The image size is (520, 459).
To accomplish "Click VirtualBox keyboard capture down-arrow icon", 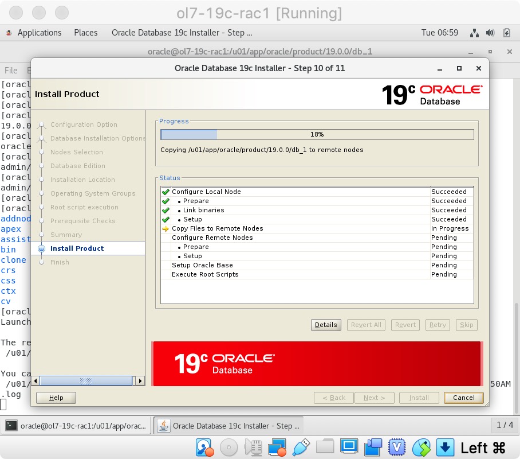I will click(445, 448).
